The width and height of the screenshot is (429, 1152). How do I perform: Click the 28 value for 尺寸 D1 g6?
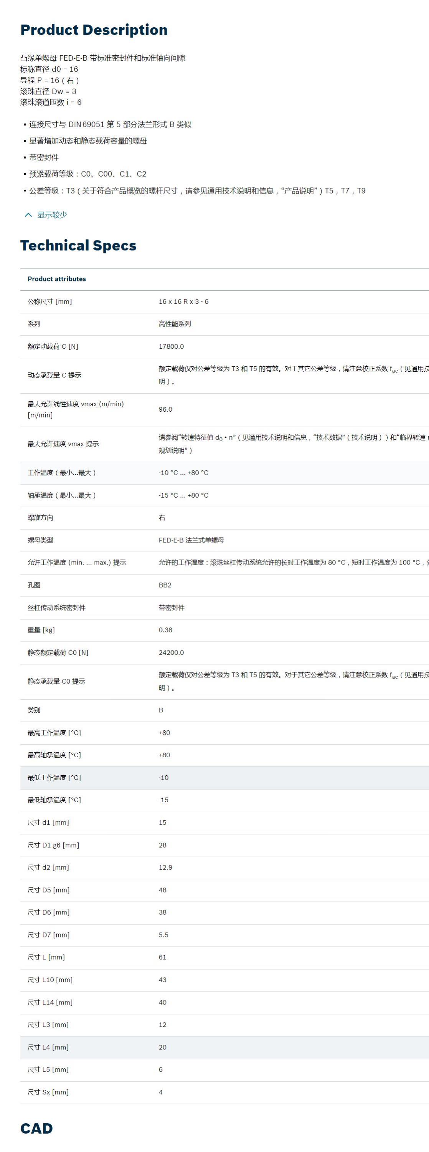[163, 845]
